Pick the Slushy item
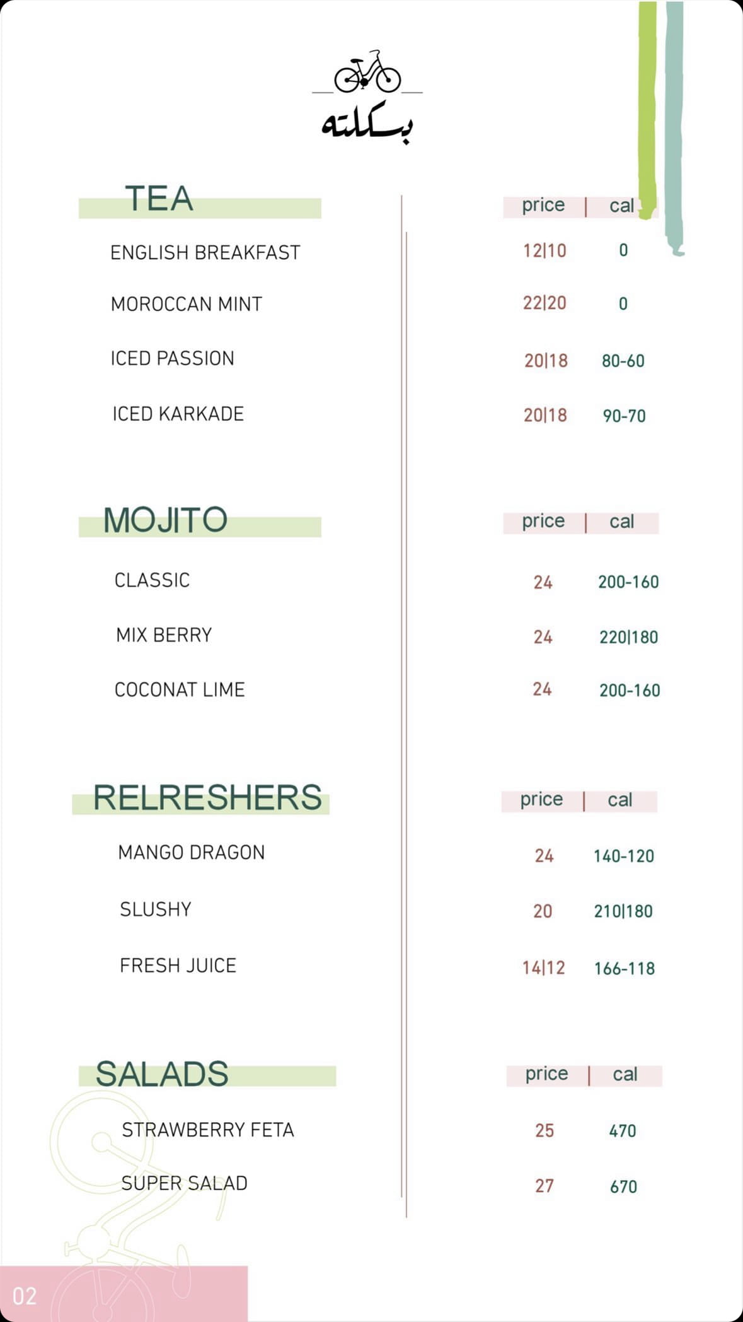Image resolution: width=743 pixels, height=1322 pixels. [156, 909]
